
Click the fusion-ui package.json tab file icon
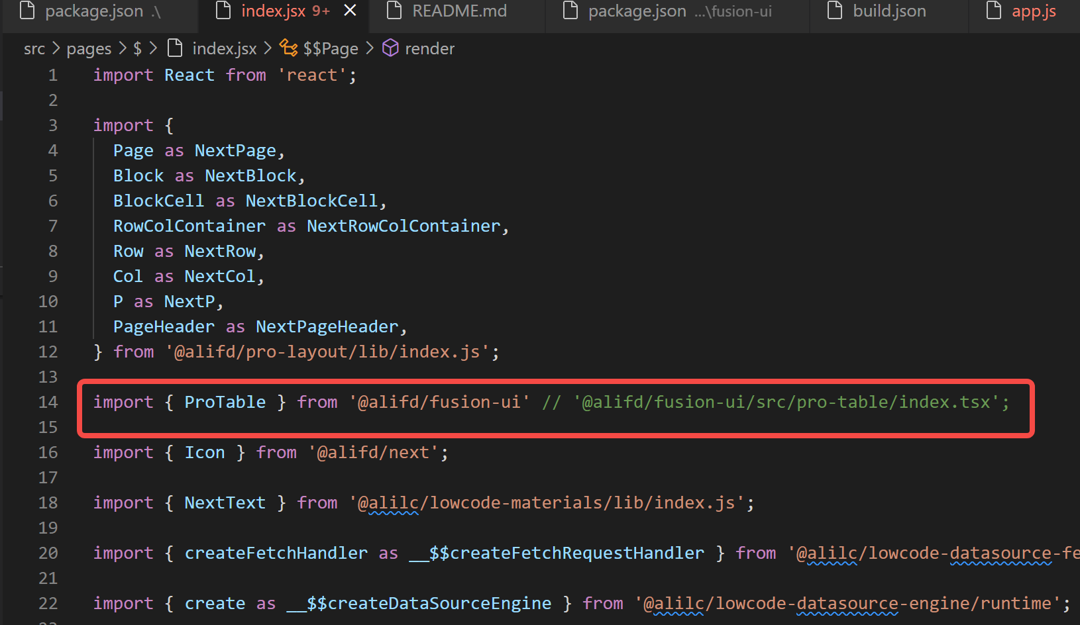pyautogui.click(x=570, y=11)
